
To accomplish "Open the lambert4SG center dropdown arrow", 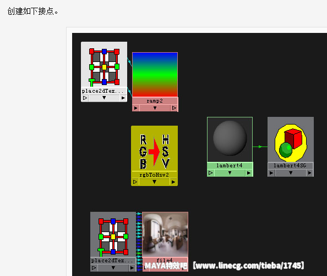I will click(x=291, y=173).
